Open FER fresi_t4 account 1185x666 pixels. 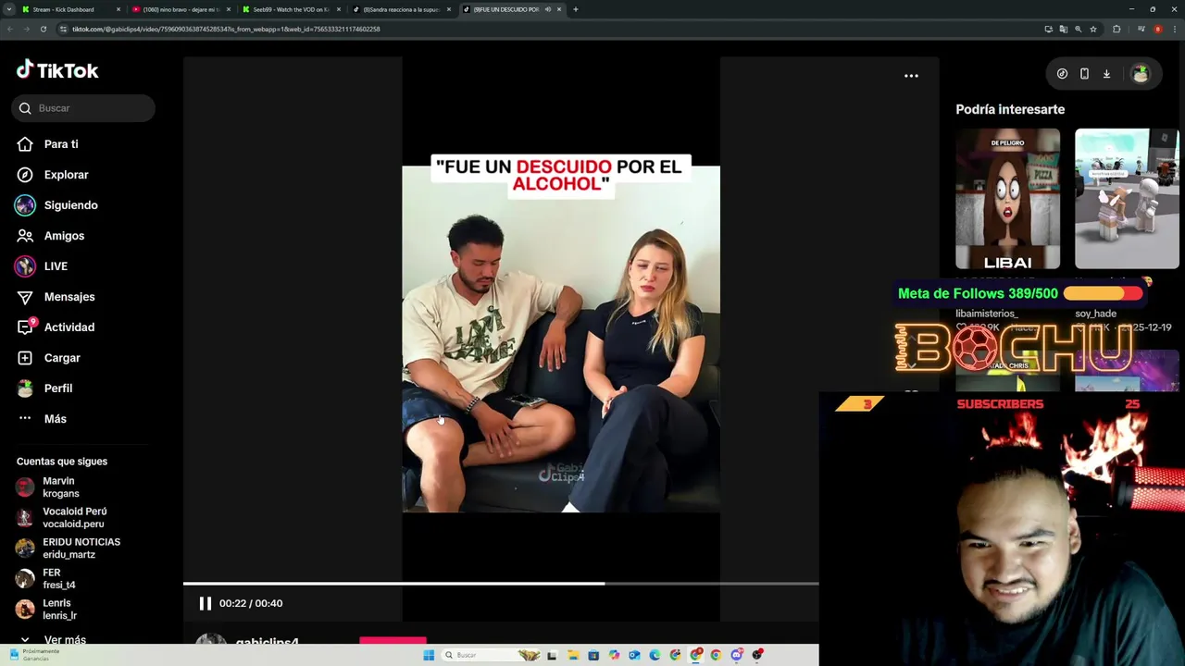59,579
